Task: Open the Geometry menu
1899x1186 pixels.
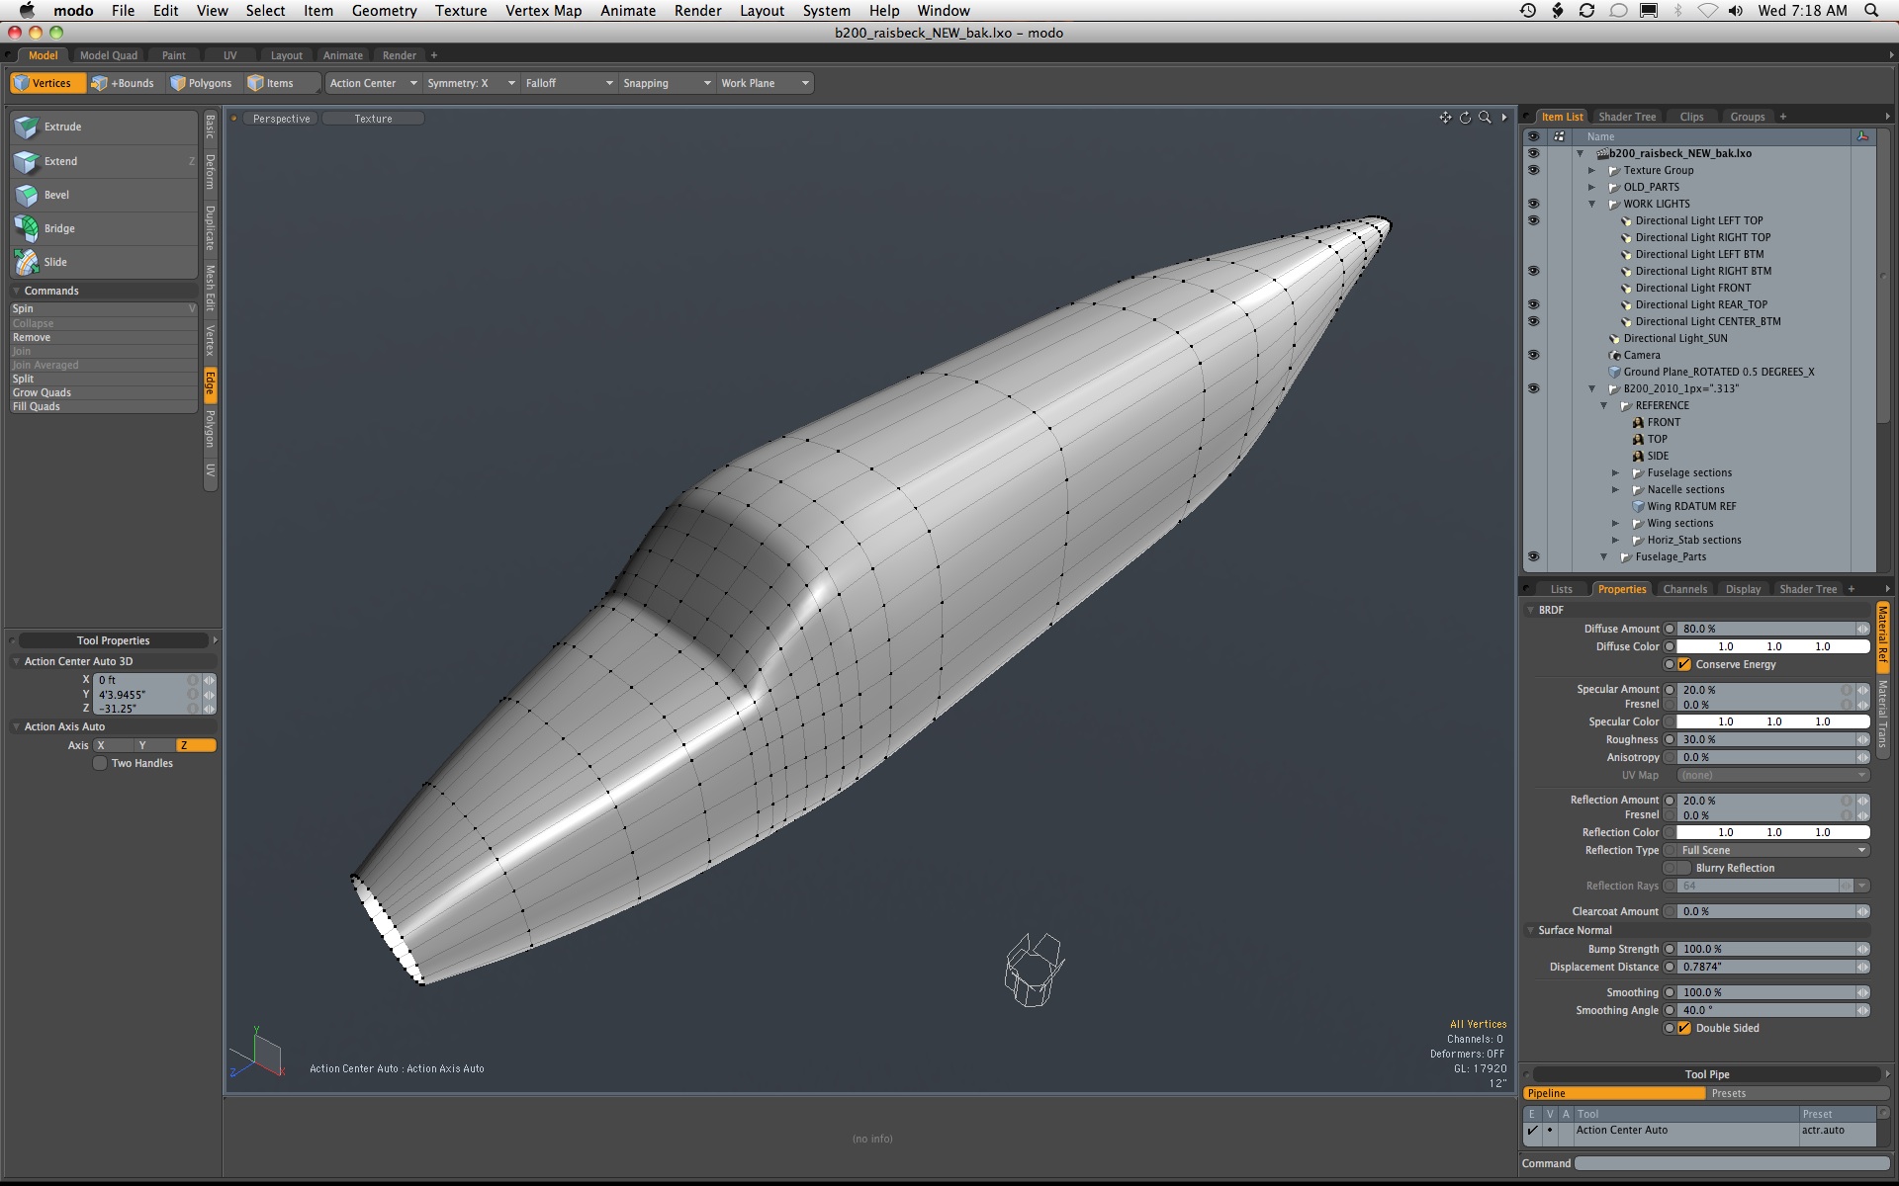Action: click(x=384, y=11)
